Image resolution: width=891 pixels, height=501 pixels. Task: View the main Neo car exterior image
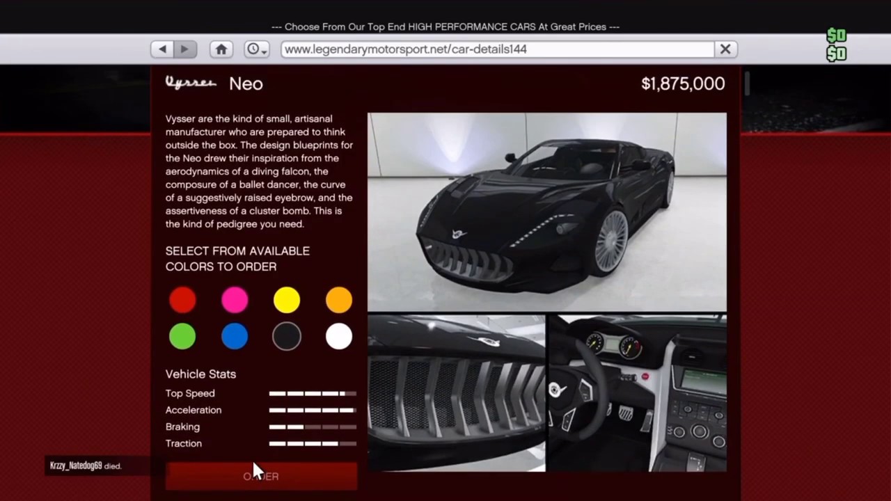coord(547,212)
